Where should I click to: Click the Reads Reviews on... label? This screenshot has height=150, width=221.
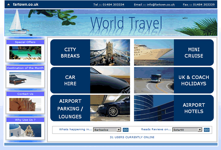pyautogui.click(x=156, y=129)
